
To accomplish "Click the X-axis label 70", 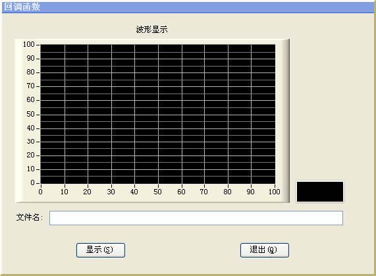I will point(204,192).
